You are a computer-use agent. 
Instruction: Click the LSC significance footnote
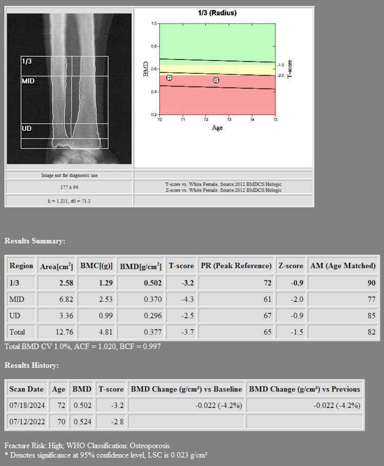(106, 455)
